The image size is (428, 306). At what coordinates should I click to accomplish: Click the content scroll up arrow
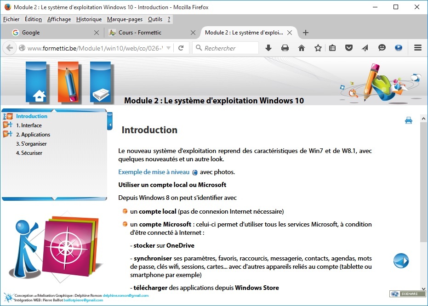pyautogui.click(x=423, y=119)
